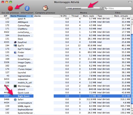Select the launchd process row
Screen dimensions: 133x115
(x=65, y=72)
